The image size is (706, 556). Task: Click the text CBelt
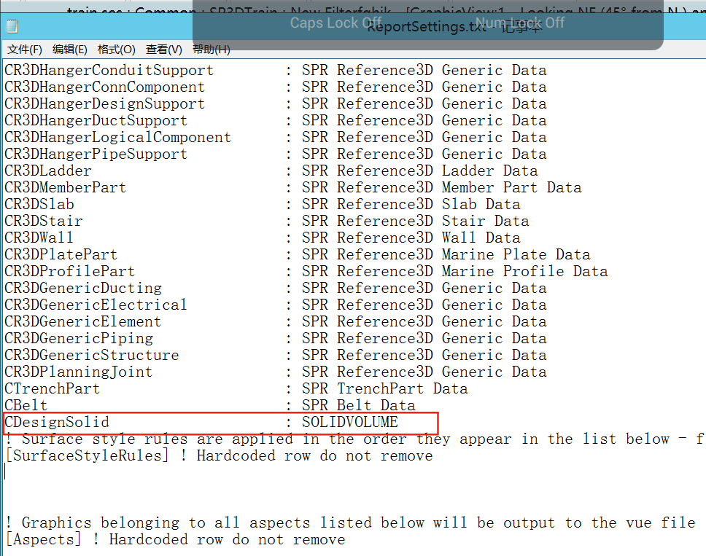coord(26,405)
